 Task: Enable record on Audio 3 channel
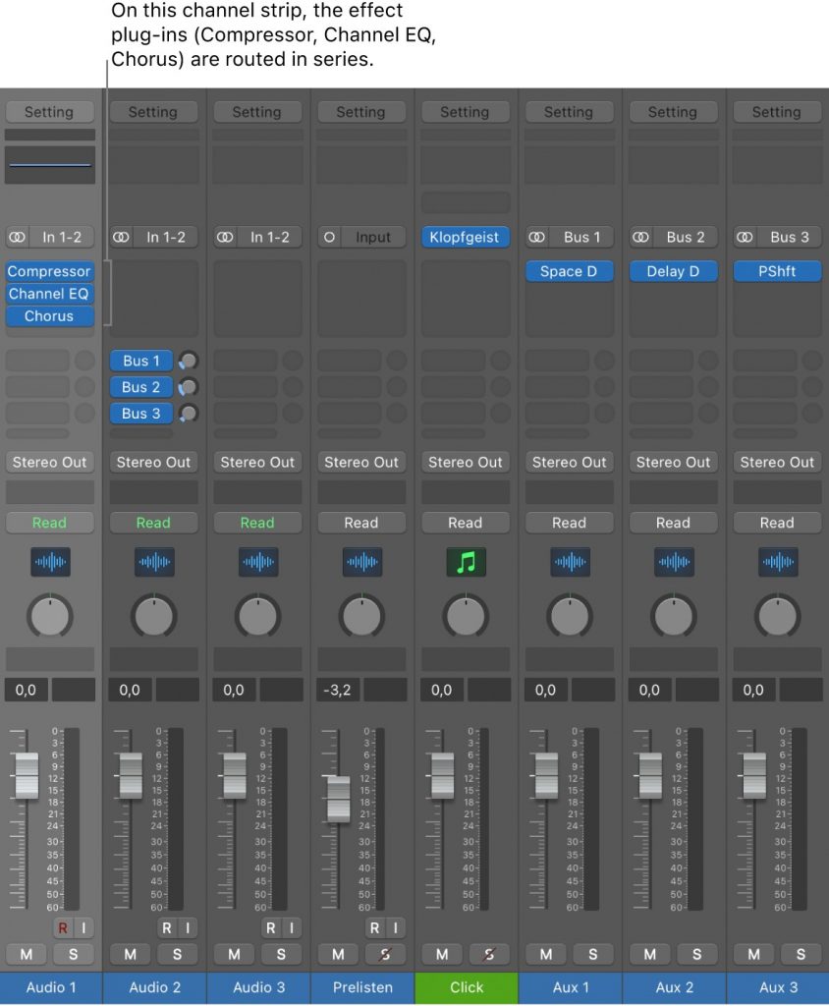point(271,927)
